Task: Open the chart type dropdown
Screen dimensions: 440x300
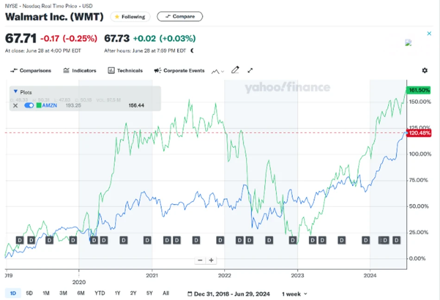Action: (x=218, y=71)
